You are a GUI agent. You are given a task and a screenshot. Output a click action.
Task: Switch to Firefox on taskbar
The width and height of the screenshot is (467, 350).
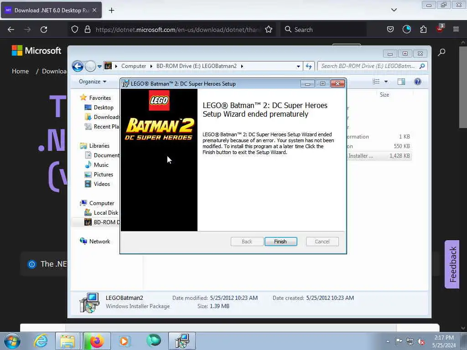pyautogui.click(x=97, y=341)
